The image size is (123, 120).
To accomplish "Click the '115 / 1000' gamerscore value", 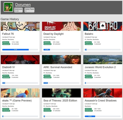I will (x=56, y=75).
